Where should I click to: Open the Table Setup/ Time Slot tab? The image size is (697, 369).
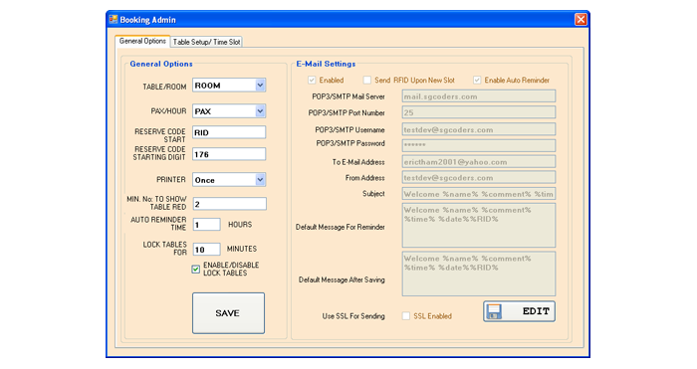(206, 42)
